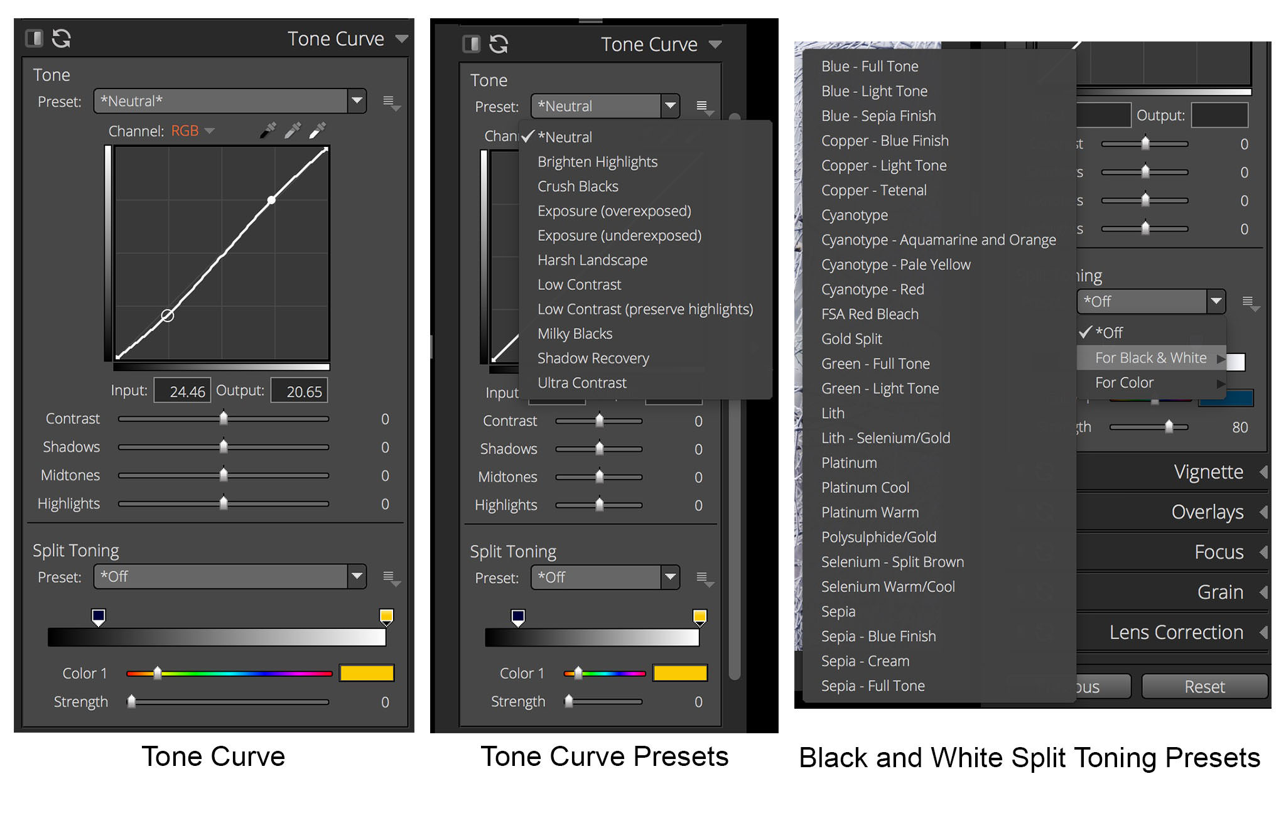Toggle left Tone Curve panel preview icon
Screen dimensions: 1286x813
[34, 38]
